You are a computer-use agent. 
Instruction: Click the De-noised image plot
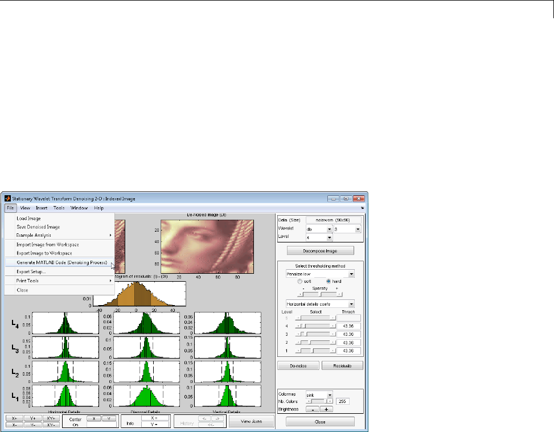click(x=207, y=246)
